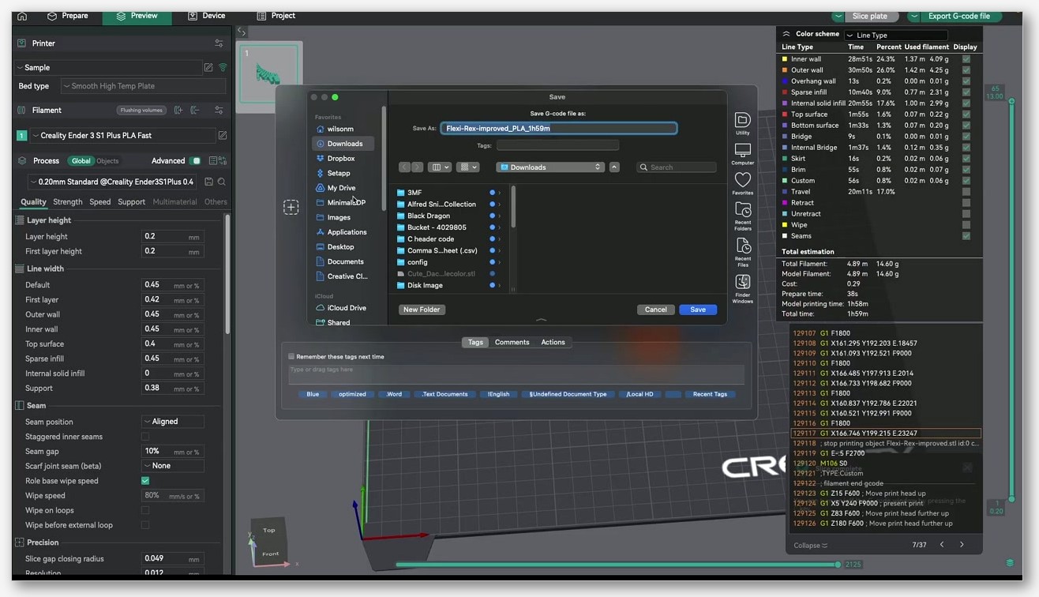Enable Retract display checkbox
The width and height of the screenshot is (1039, 597).
click(x=966, y=203)
